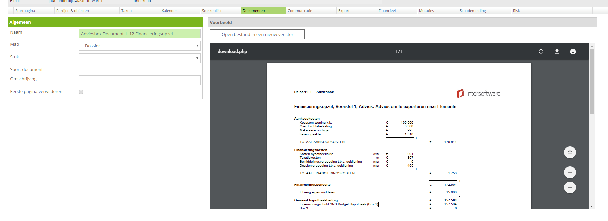Screen dimensions: 608x221
Task: Click the scroll down arrow of preview
Action: pos(592,206)
